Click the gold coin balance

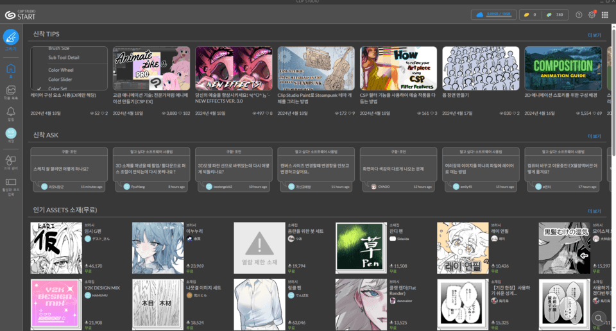(528, 15)
